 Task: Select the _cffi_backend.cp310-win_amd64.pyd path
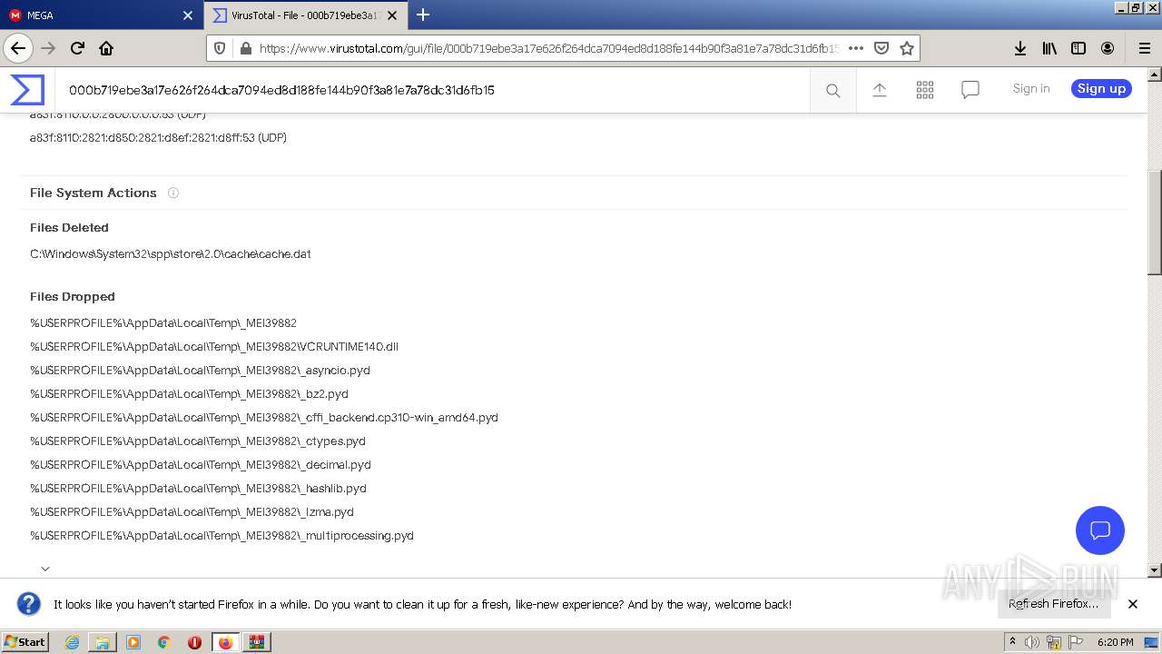264,417
